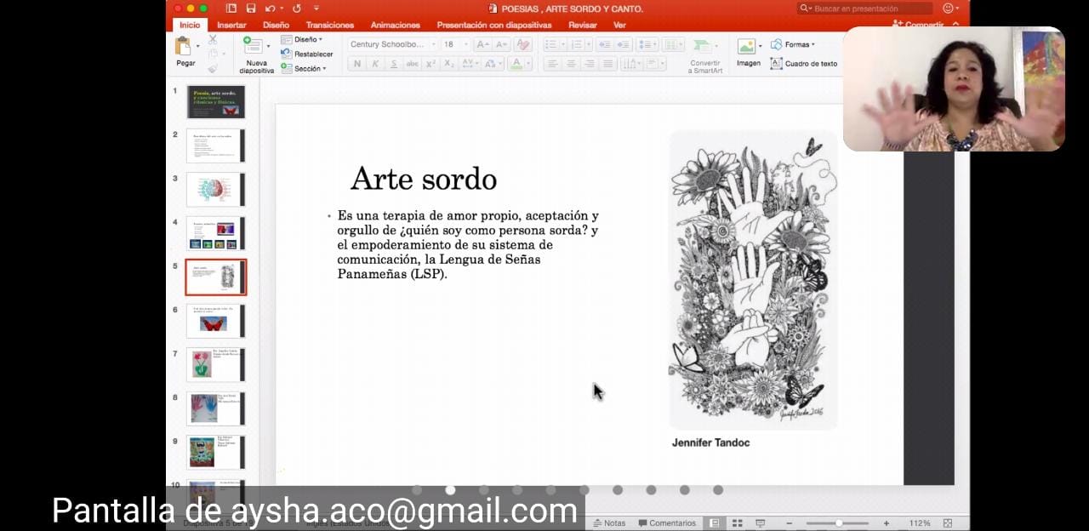Image resolution: width=1089 pixels, height=531 pixels.
Task: Click the Arte sordo slide title
Action: 424,179
